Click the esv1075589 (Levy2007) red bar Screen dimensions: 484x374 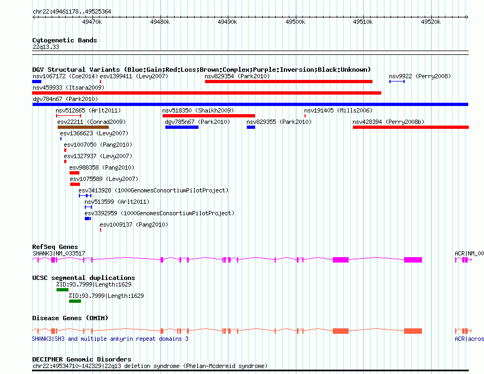point(75,184)
